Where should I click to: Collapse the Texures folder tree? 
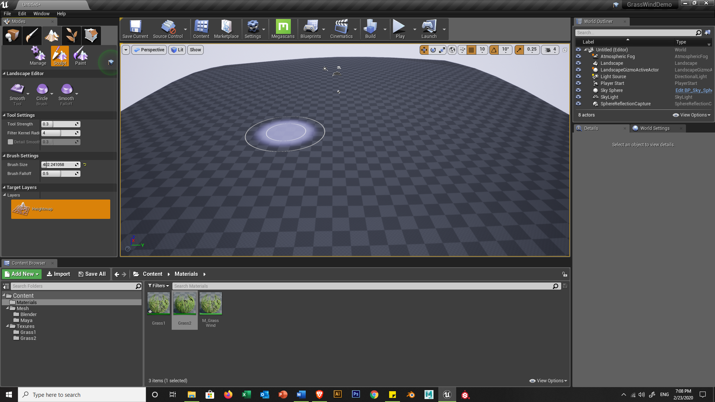click(x=7, y=326)
